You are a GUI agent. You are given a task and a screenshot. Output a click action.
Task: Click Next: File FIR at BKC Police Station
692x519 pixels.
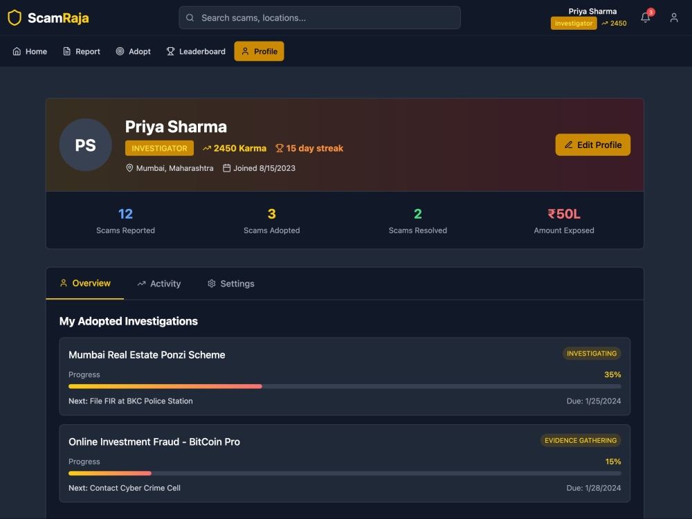pyautogui.click(x=131, y=401)
